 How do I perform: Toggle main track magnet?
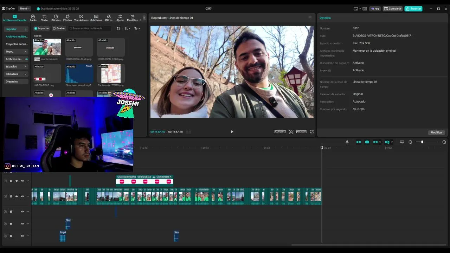(359, 142)
